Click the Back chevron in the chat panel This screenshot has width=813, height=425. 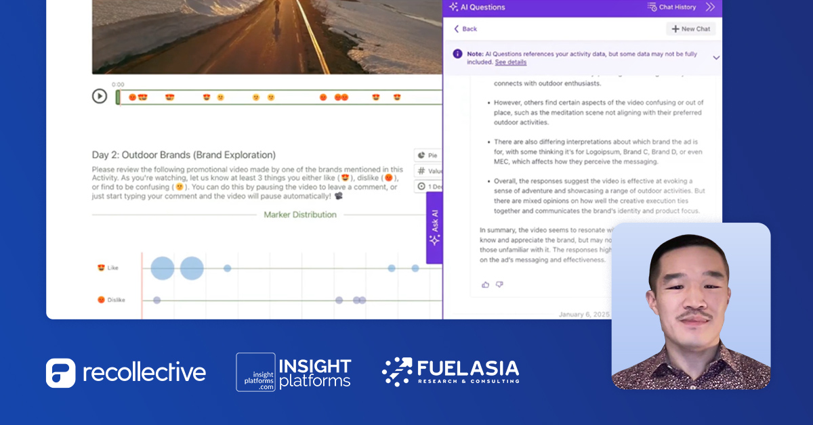456,29
